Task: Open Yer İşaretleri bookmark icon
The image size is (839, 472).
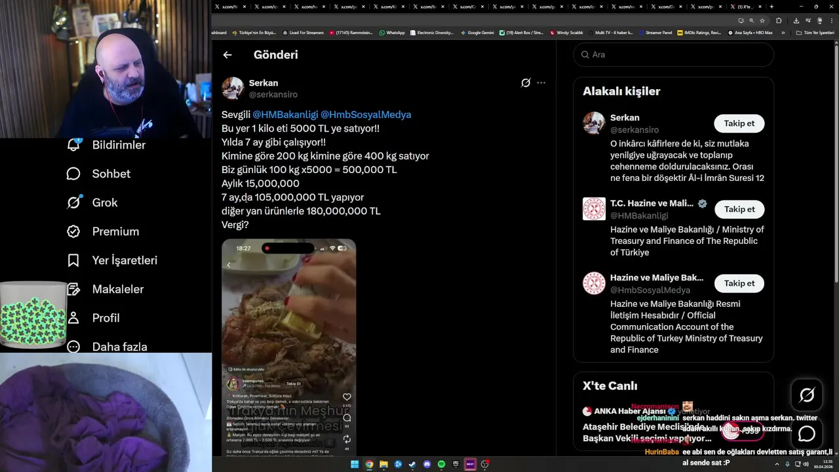Action: 73,260
